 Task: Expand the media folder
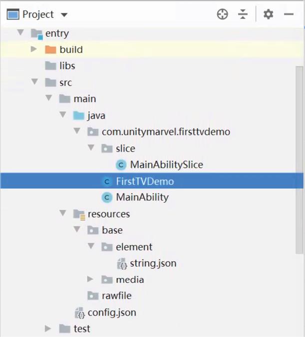(90, 279)
